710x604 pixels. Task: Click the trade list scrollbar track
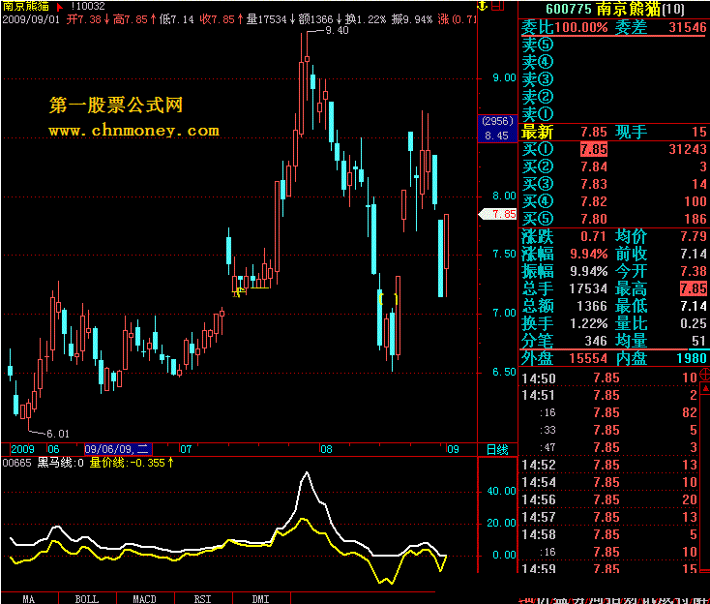click(705, 480)
